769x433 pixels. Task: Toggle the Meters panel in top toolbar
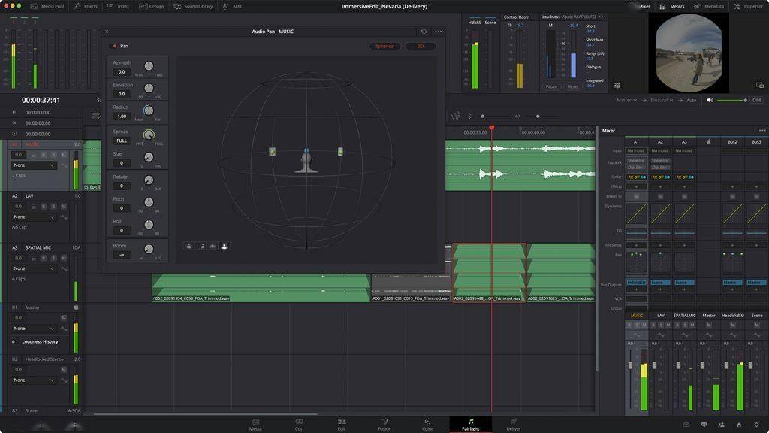pos(672,6)
